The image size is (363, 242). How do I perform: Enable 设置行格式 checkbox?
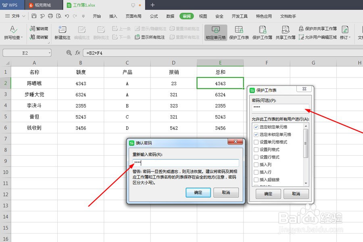(256, 157)
